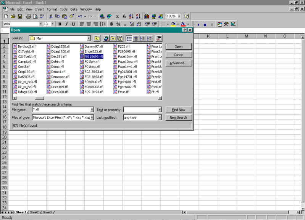The image size is (305, 220).
Task: Open Print Preview from toolbar
Action: (36, 16)
